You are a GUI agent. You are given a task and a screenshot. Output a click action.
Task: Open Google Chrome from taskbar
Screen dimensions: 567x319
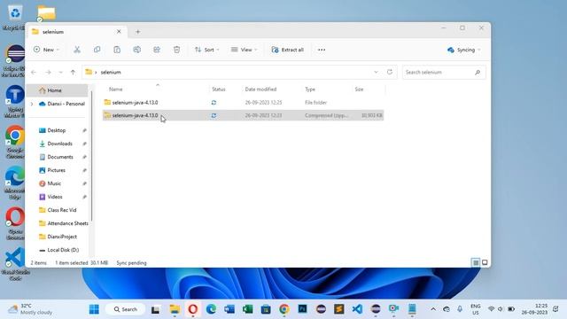point(284,309)
